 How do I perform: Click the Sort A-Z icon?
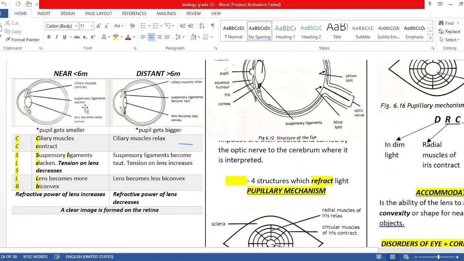pos(202,26)
